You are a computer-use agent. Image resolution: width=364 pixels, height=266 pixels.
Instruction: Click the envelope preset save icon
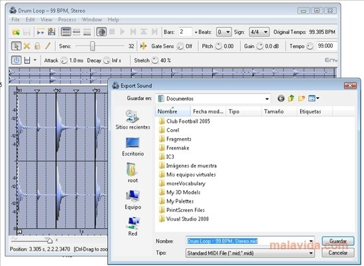coord(27,61)
